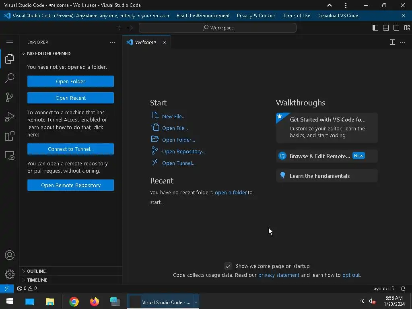This screenshot has width=412, height=309.
Task: Expand the Outline section
Action: 70,271
